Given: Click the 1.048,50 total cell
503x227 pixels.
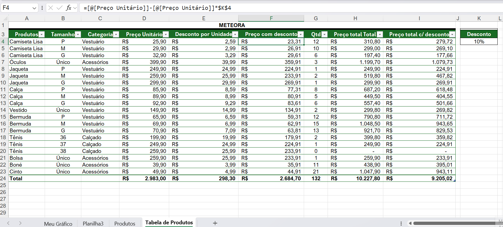Looking at the screenshot, I should click(355, 124).
